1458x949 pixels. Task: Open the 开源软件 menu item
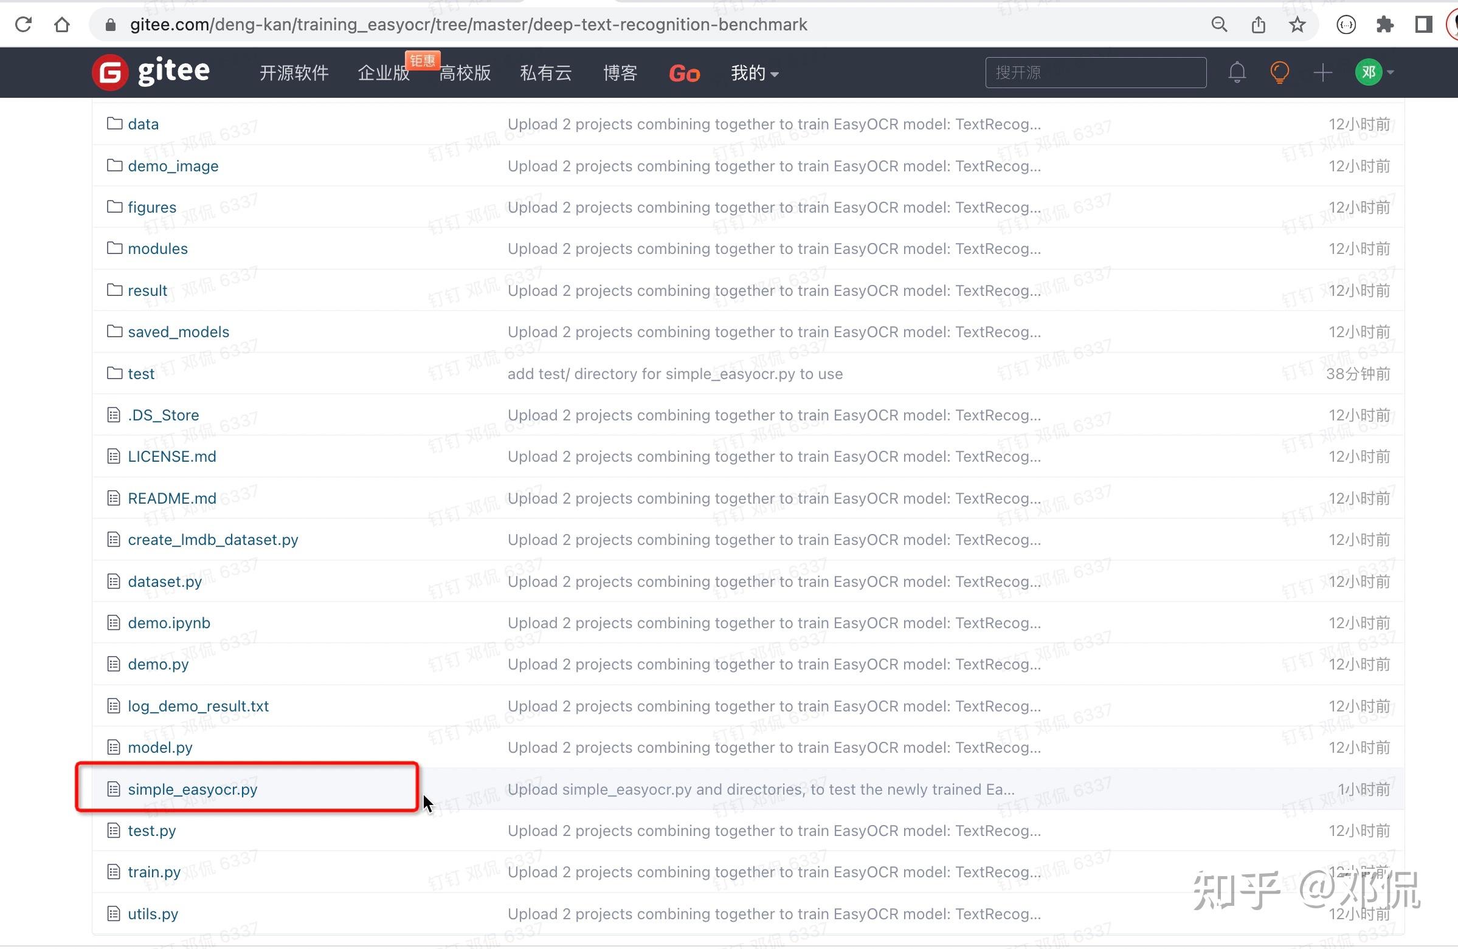(x=294, y=73)
